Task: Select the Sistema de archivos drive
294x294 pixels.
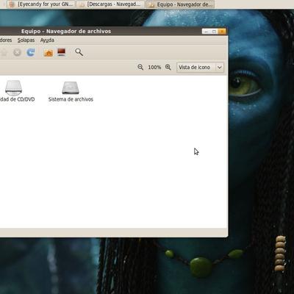Action: (71, 91)
